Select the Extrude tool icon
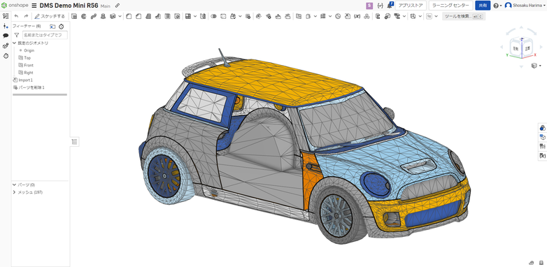This screenshot has width=547, height=267. tap(74, 16)
